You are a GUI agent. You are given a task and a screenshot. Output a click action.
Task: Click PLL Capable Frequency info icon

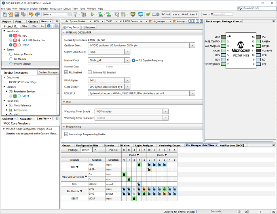pyautogui.click(x=133, y=60)
